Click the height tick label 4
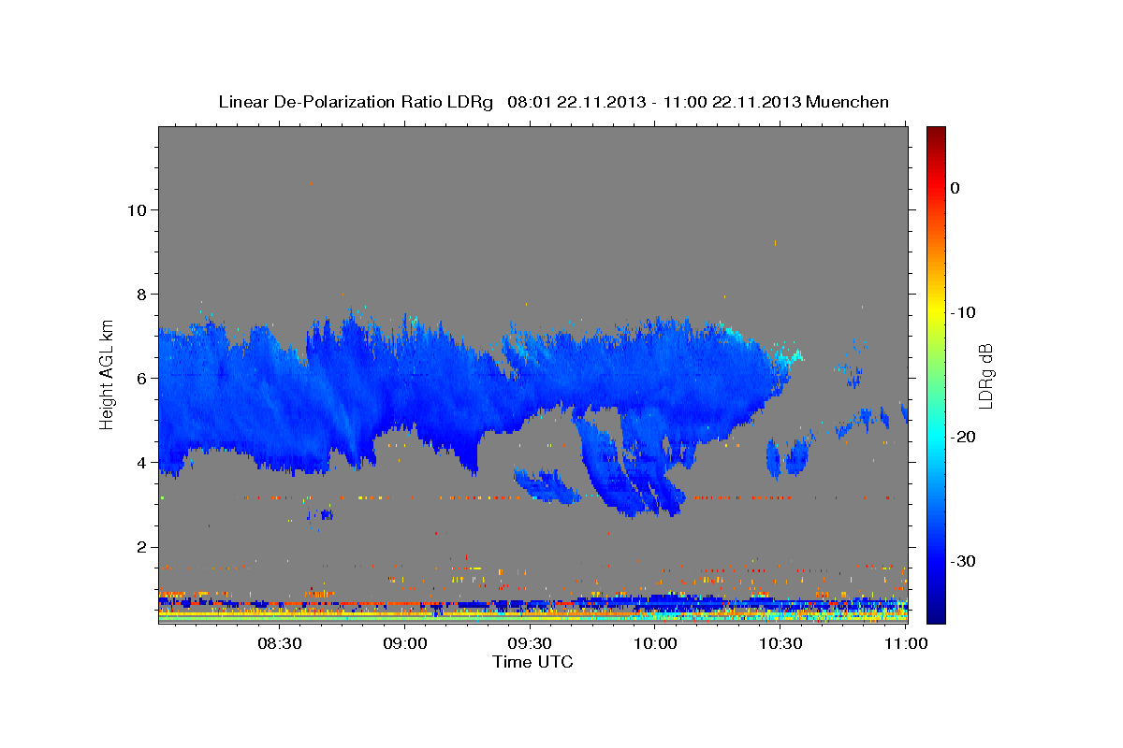Viewport: 1123px width, 748px height. click(x=140, y=462)
